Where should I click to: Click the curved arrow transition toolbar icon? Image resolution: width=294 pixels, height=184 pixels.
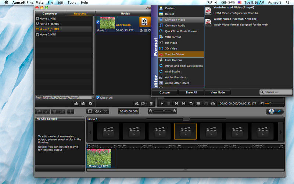39,112
